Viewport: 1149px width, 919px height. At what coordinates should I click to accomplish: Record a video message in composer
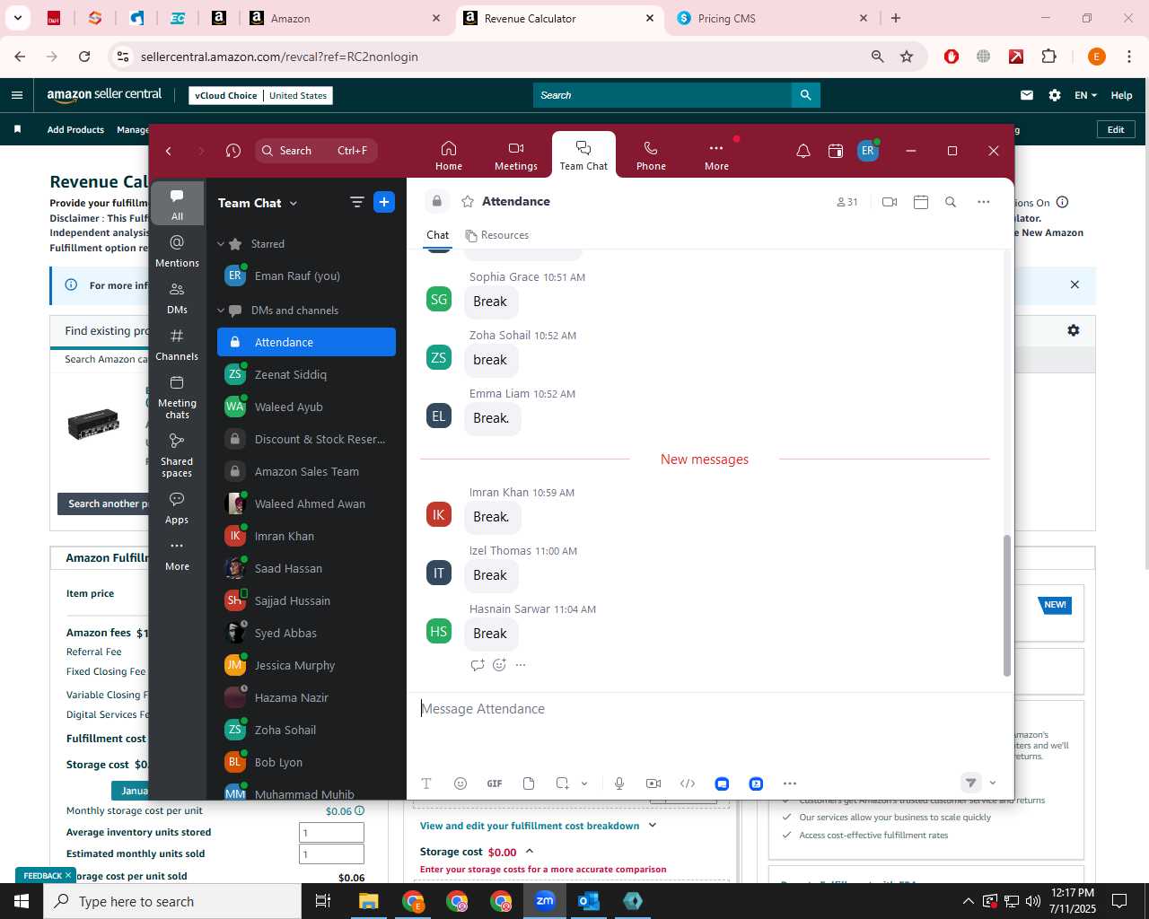click(653, 783)
